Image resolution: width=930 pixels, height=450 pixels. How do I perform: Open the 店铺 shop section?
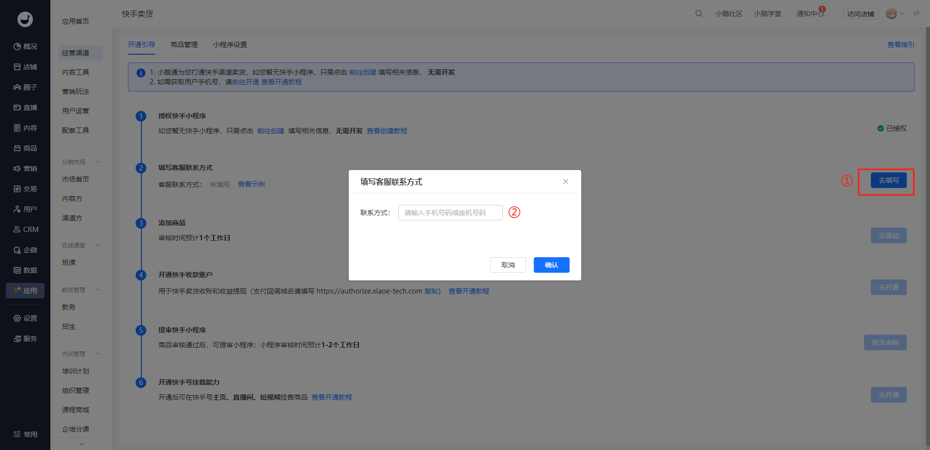(x=25, y=67)
